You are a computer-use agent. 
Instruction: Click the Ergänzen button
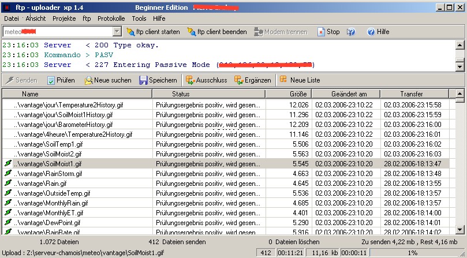coord(253,80)
